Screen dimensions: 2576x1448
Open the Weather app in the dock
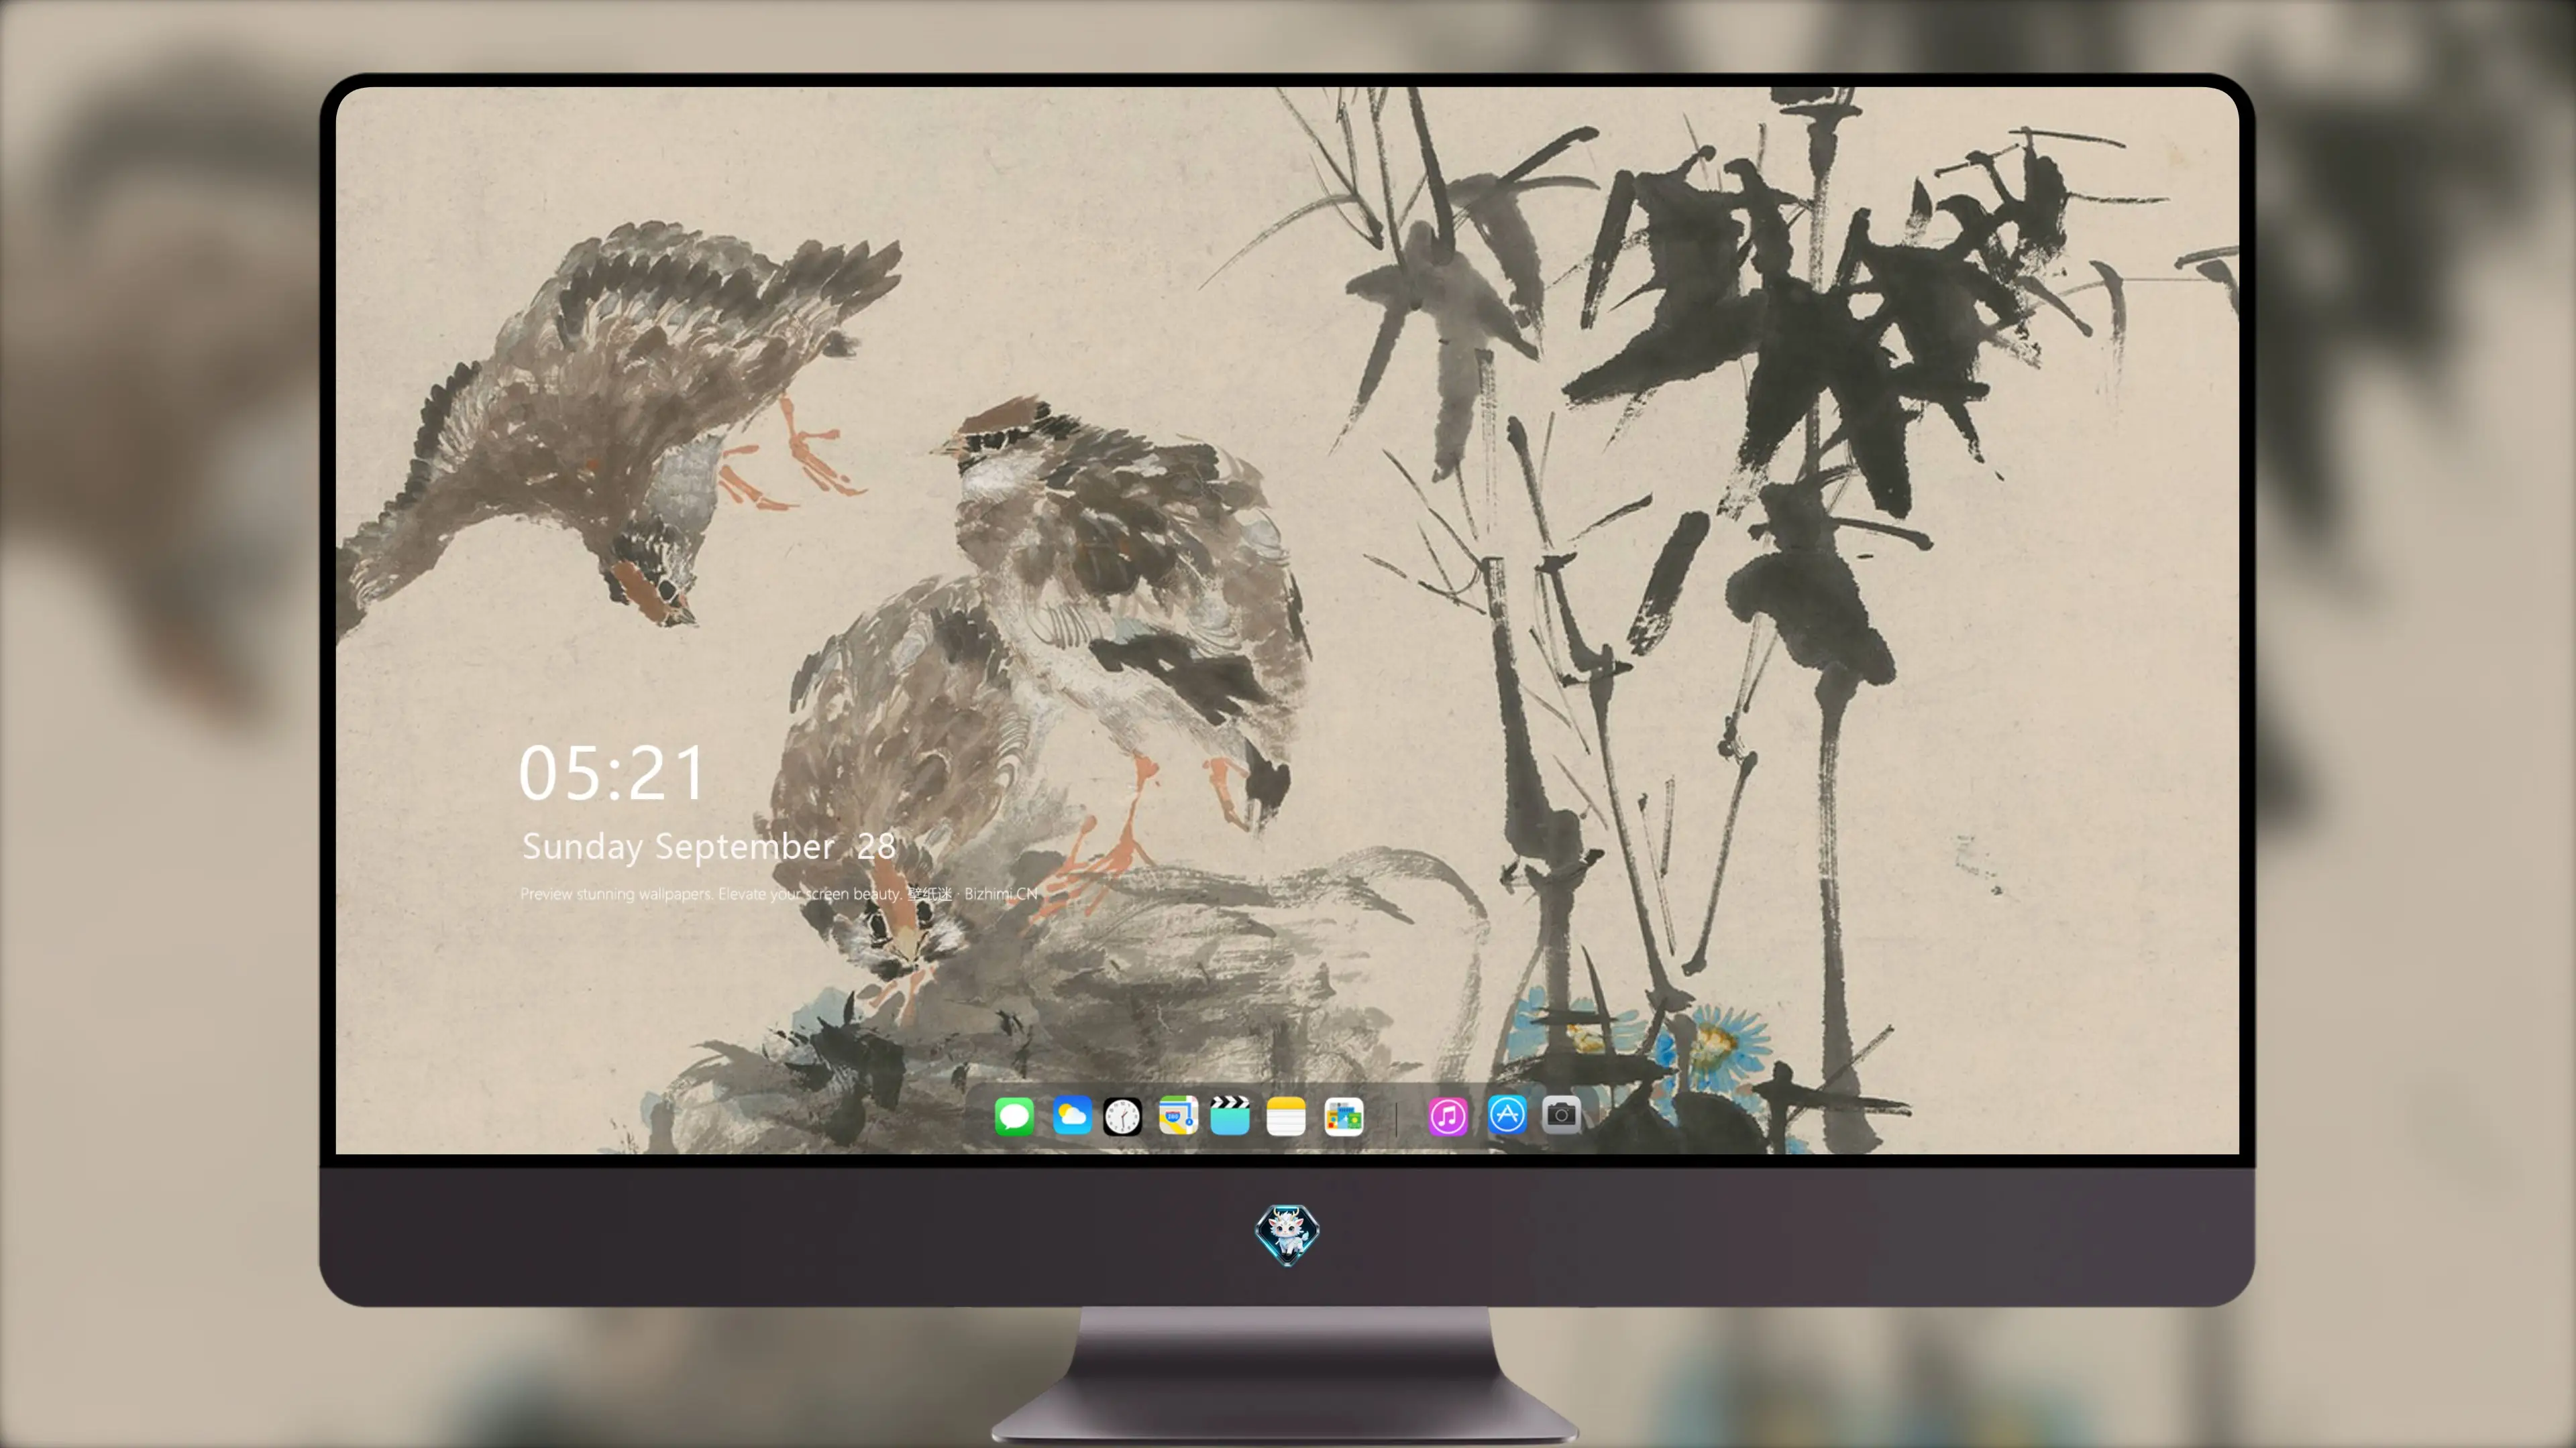[x=1072, y=1115]
